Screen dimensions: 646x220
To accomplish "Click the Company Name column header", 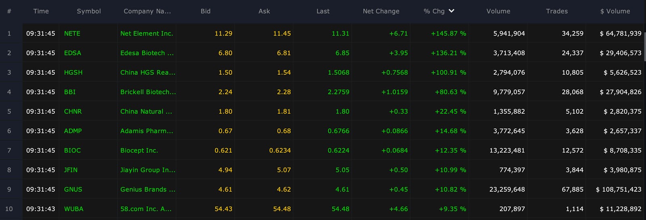I will point(147,11).
